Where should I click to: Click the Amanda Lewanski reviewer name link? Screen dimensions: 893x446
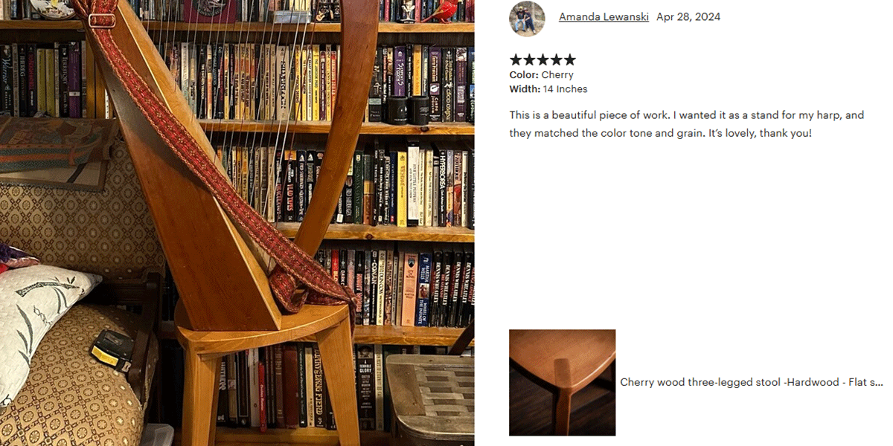[x=604, y=17]
